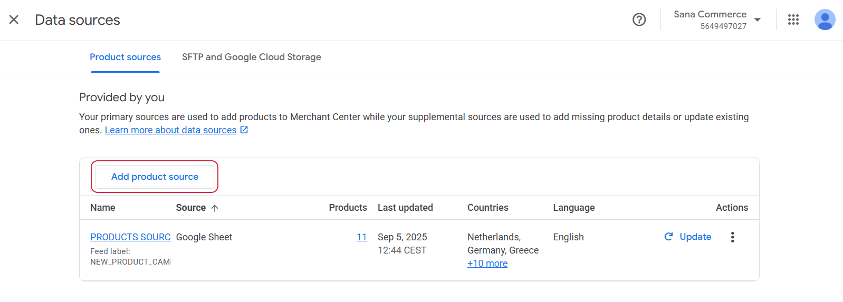This screenshot has width=843, height=302.
Task: Open the Google apps grid
Action: click(x=793, y=20)
